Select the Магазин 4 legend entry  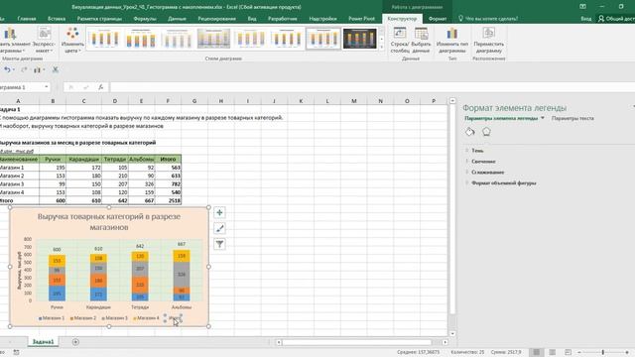[146, 318]
